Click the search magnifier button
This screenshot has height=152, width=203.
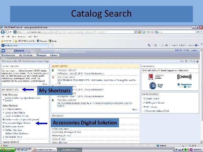198,32
